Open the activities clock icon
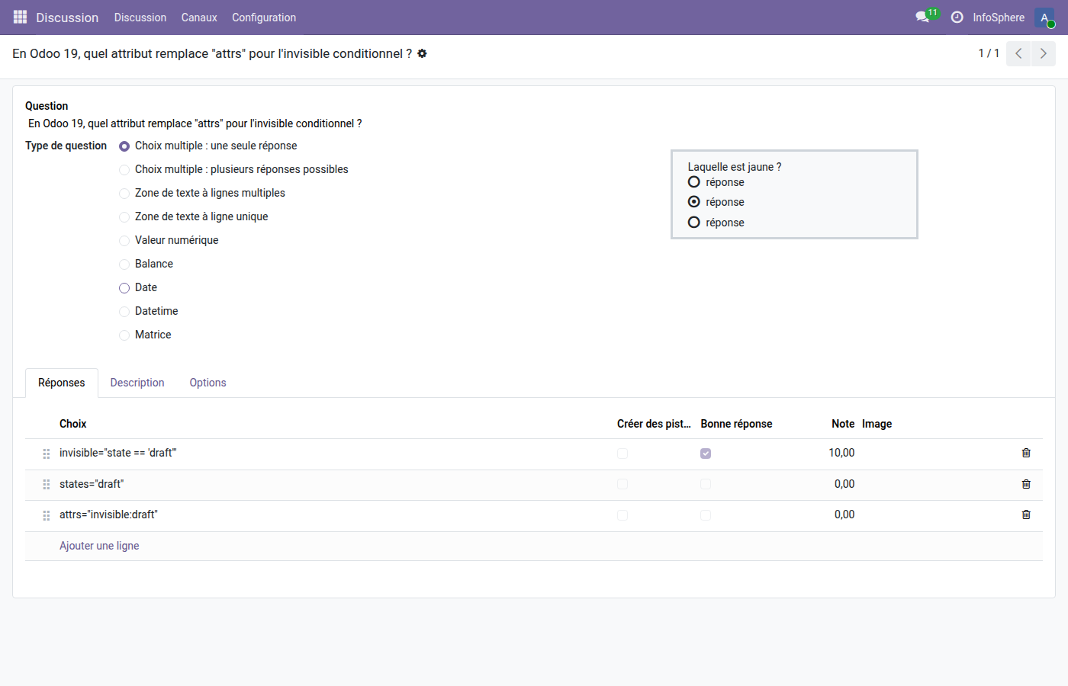The width and height of the screenshot is (1068, 686). click(957, 17)
